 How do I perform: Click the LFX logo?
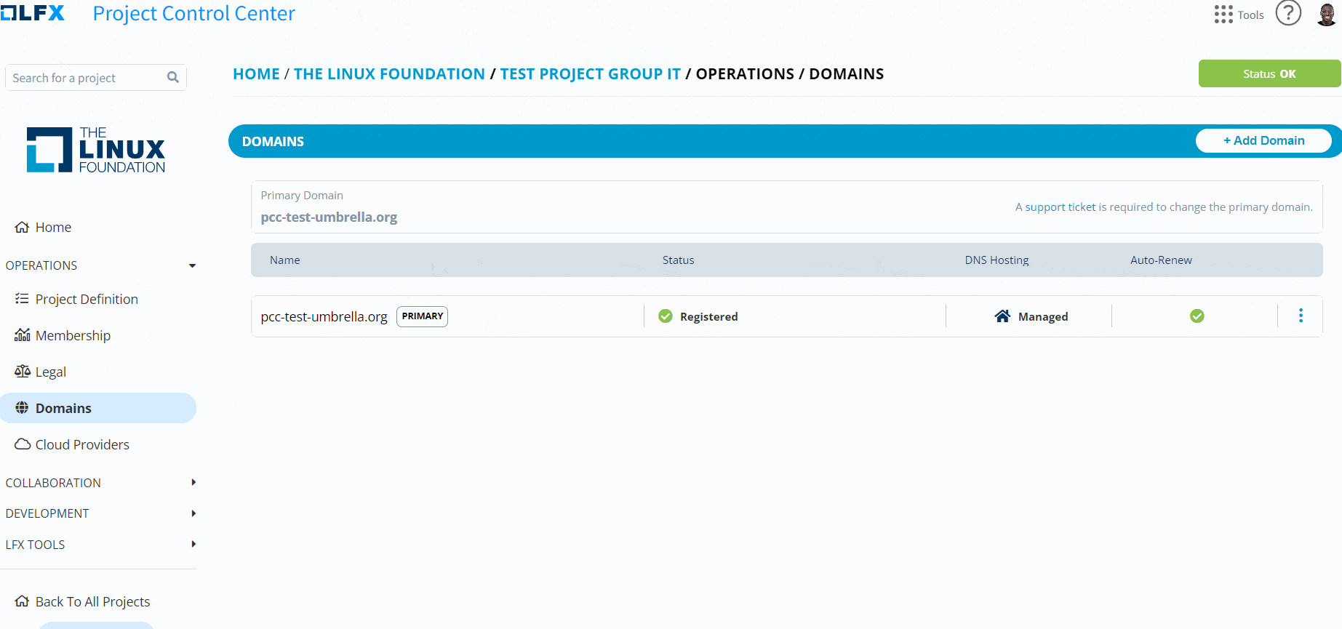(32, 13)
